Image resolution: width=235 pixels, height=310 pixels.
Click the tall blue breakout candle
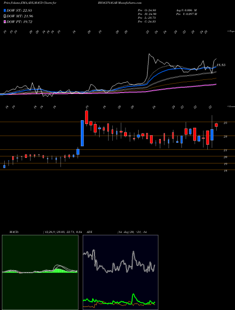[82, 133]
